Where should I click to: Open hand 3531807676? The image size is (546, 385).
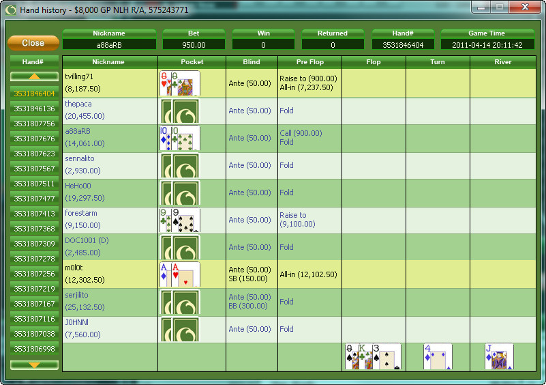coord(34,139)
